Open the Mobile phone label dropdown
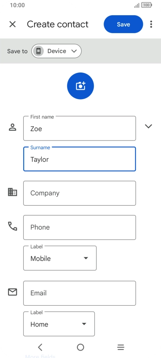161x358 pixels. [x=60, y=258]
